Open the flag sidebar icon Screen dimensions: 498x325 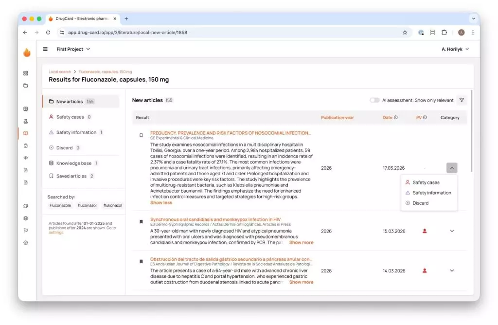tap(26, 230)
